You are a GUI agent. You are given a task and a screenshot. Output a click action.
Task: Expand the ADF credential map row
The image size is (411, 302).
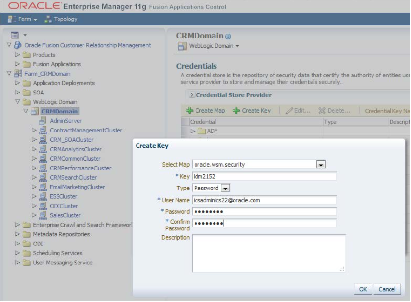[x=193, y=131]
